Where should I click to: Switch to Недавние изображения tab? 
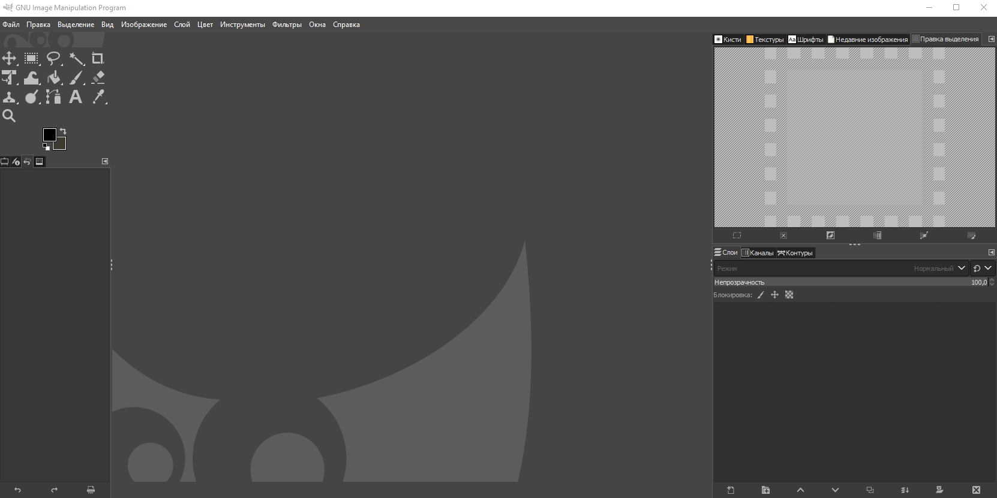tap(867, 40)
